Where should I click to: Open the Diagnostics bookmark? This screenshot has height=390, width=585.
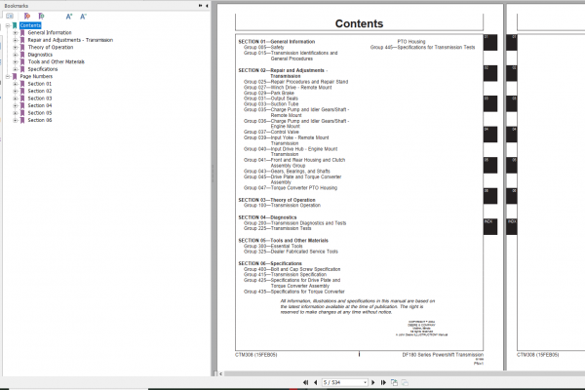point(40,55)
